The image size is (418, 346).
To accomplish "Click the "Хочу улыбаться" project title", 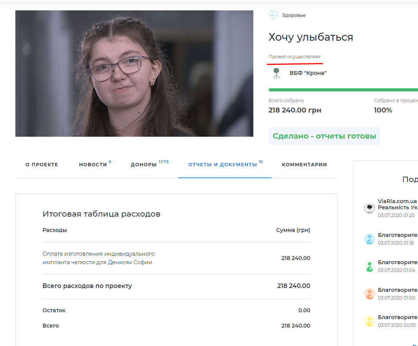I will (x=311, y=37).
